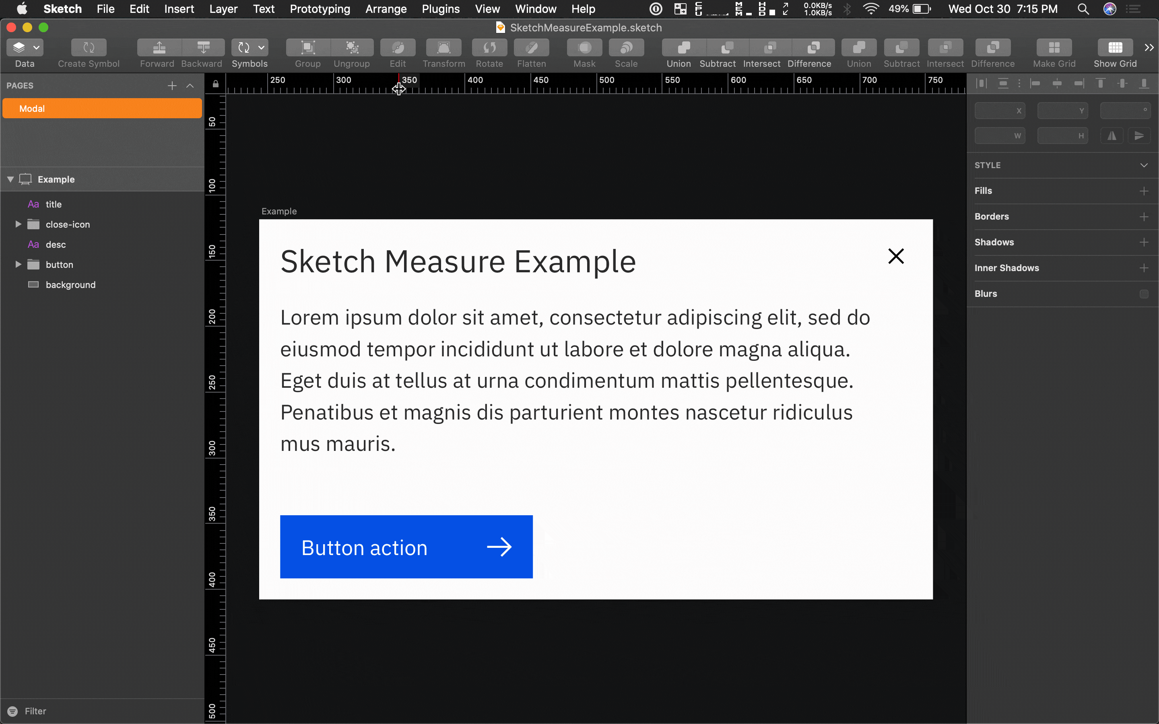The image size is (1159, 724).
Task: Click the Make Grid toolbar icon
Action: coord(1054,47)
